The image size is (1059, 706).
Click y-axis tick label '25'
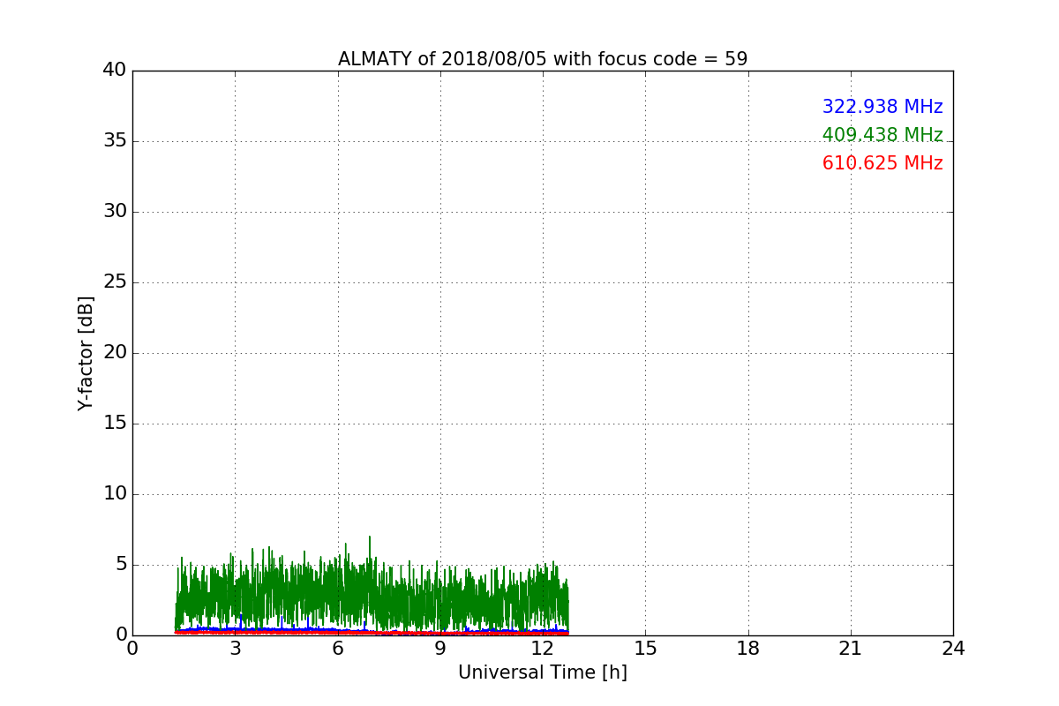[115, 282]
